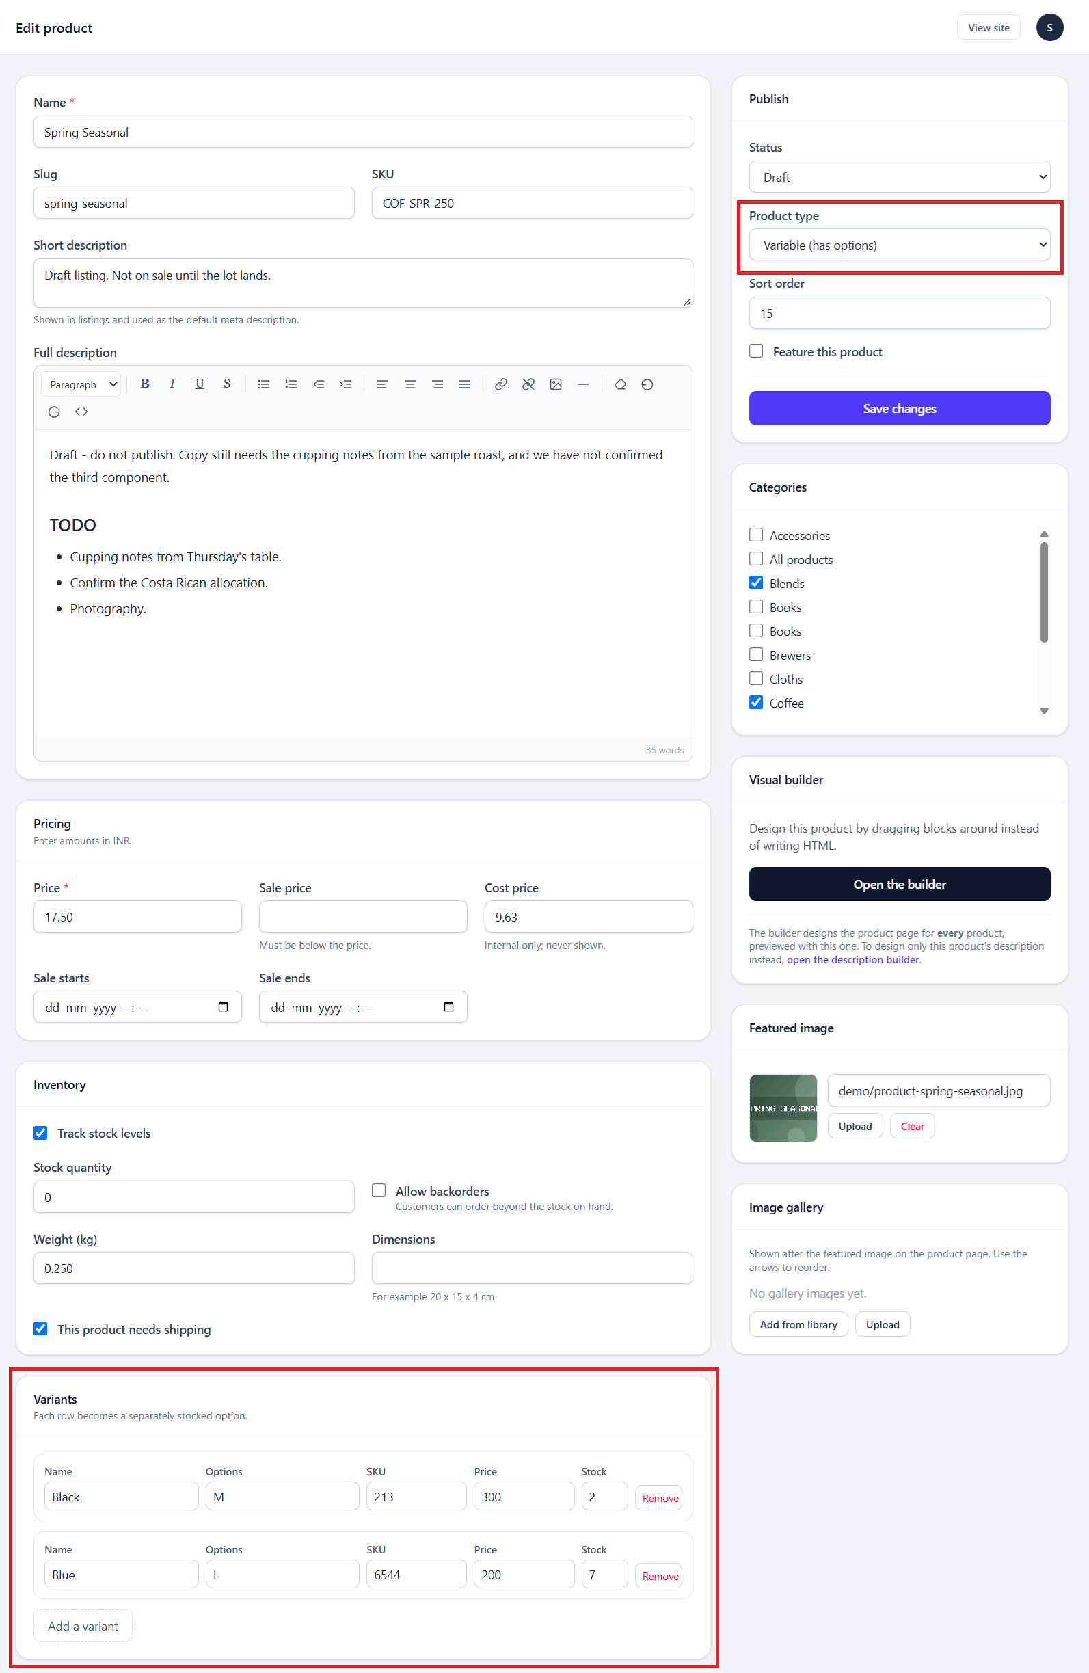Center-align the description text
This screenshot has height=1673, width=1089.
(x=410, y=384)
